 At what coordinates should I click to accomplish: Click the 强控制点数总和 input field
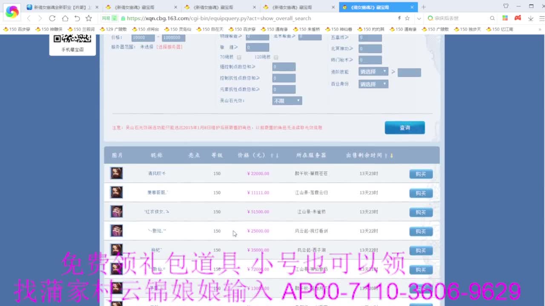click(x=284, y=67)
